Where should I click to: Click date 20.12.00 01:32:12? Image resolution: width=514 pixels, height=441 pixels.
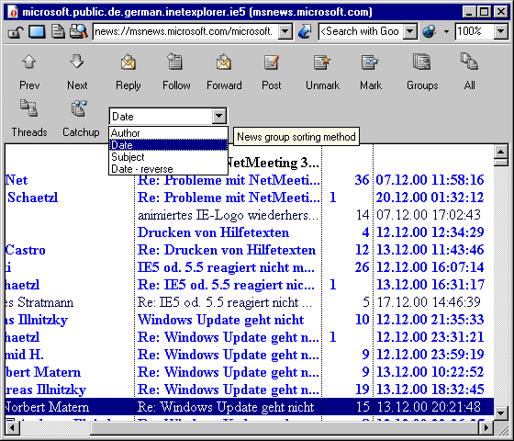(x=430, y=198)
